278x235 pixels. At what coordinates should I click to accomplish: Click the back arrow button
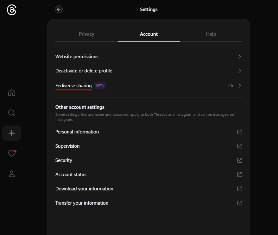59,9
